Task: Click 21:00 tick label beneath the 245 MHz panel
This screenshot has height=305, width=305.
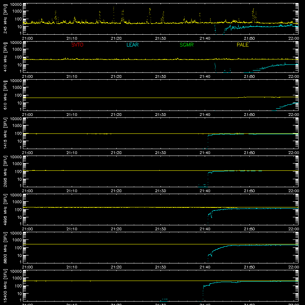Action: (27, 39)
